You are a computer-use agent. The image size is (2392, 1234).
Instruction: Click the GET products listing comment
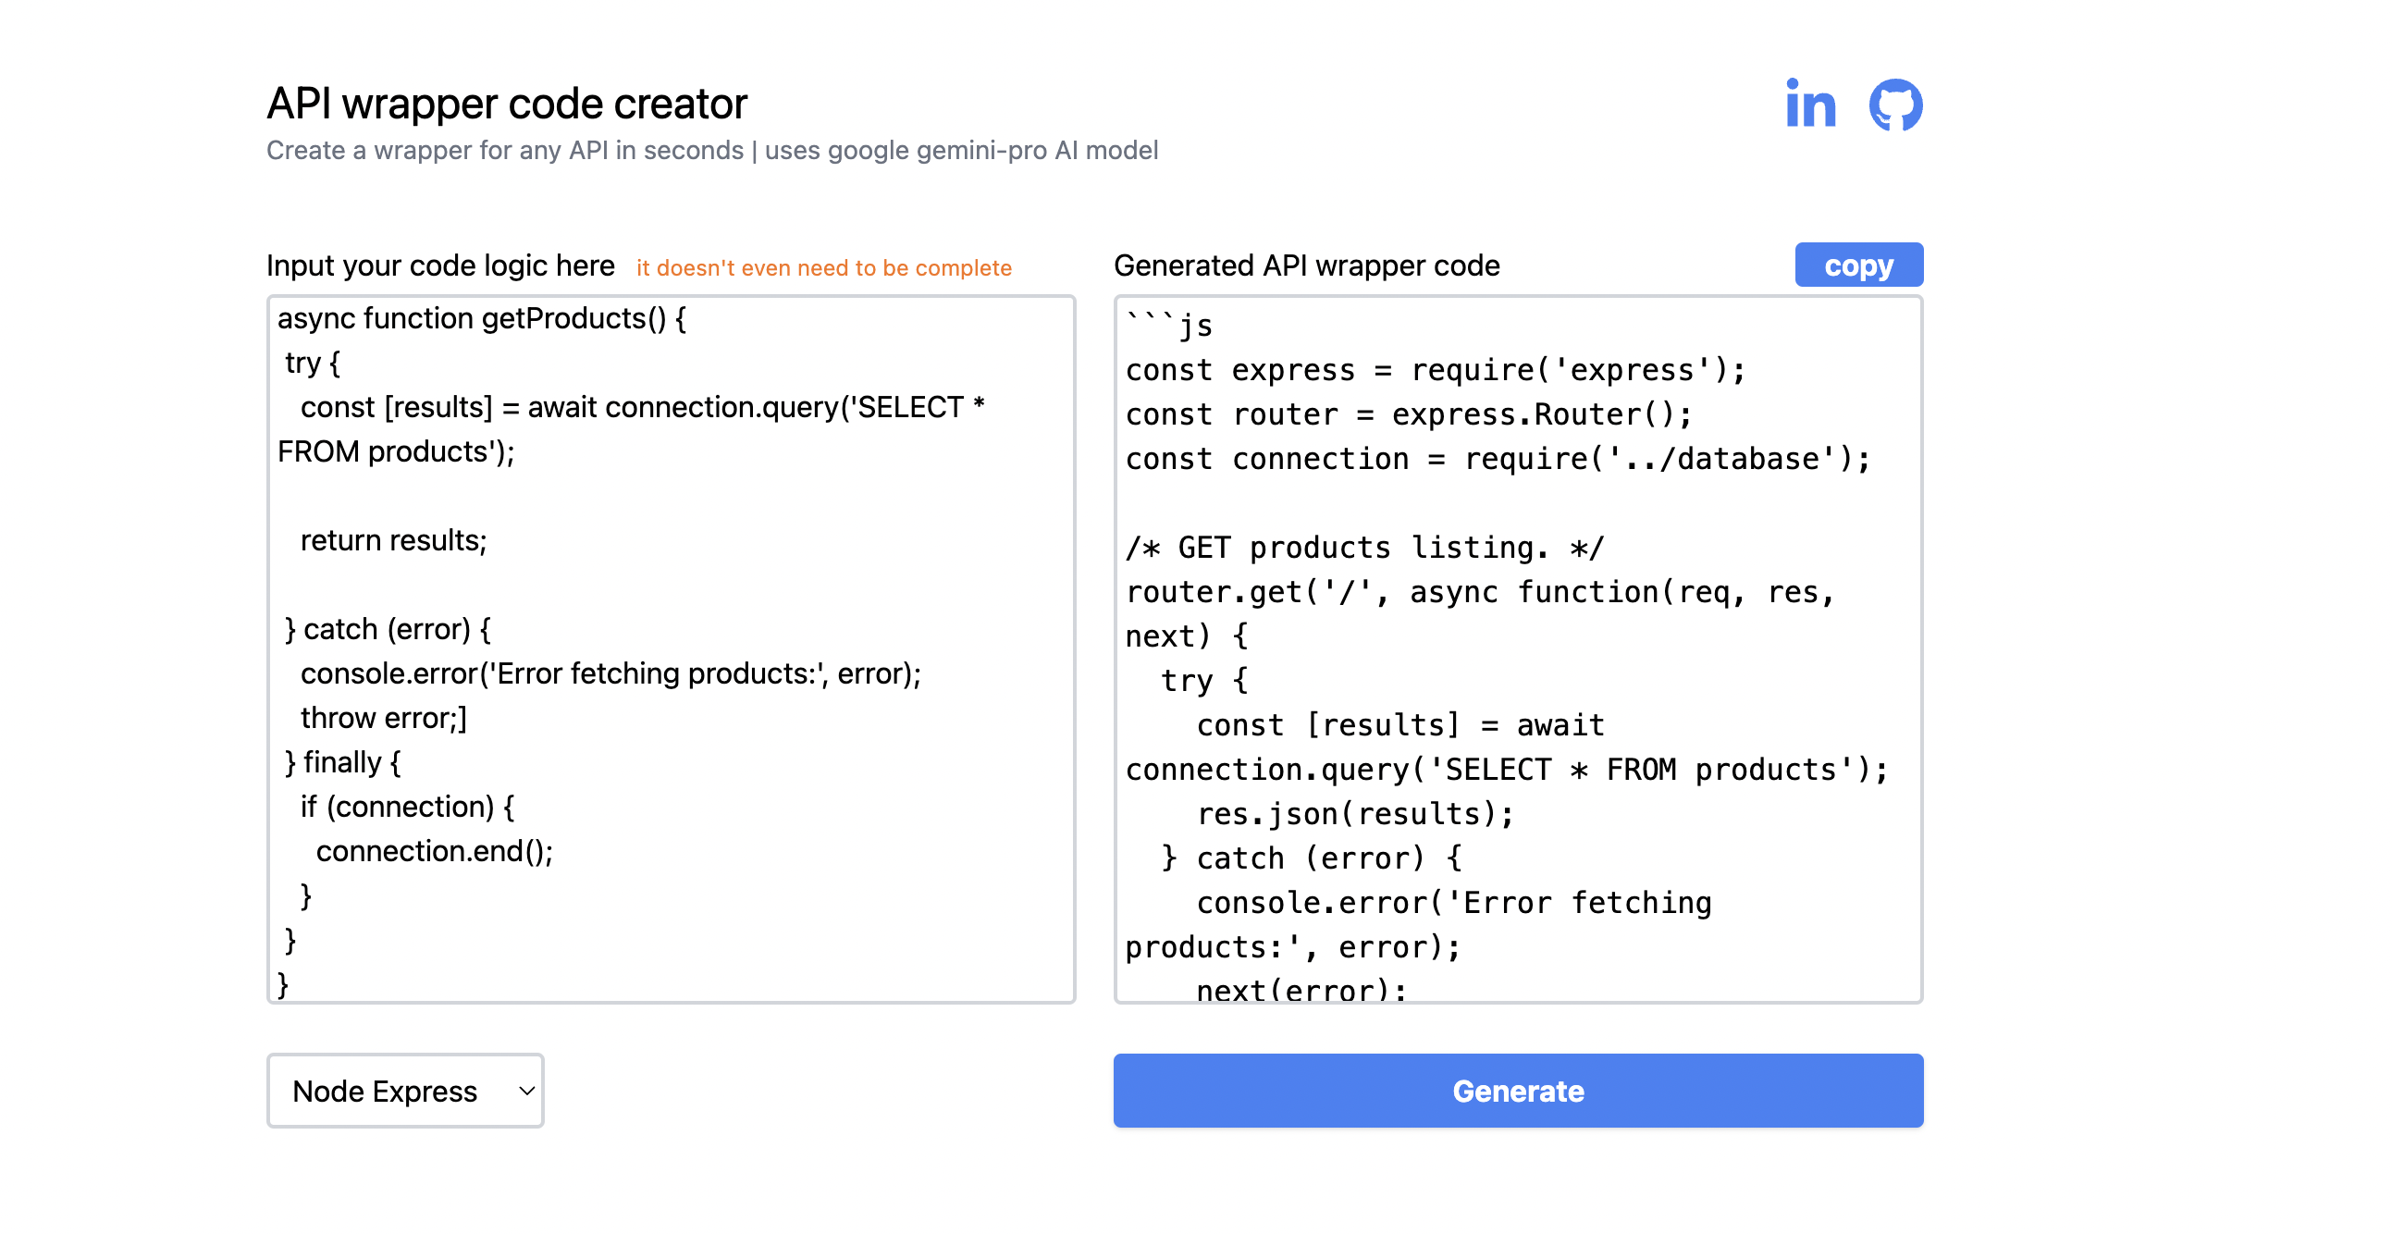1363,548
